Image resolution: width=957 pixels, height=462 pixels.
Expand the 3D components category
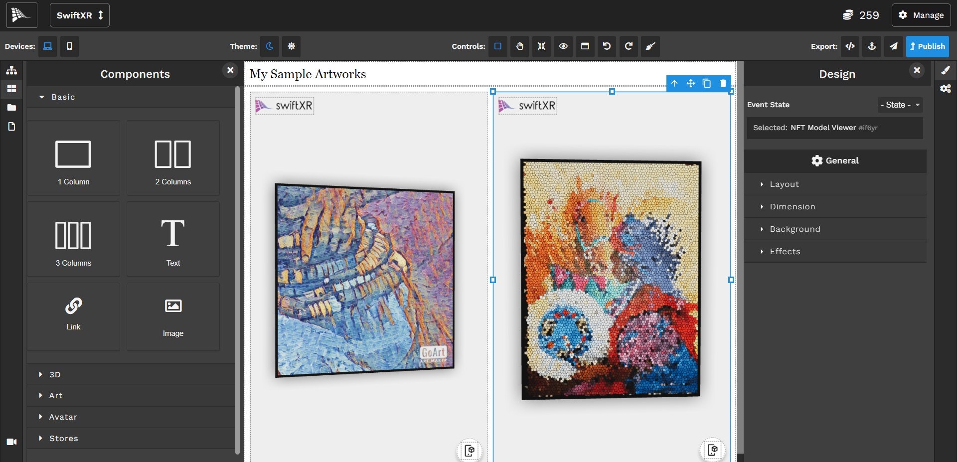[131, 374]
